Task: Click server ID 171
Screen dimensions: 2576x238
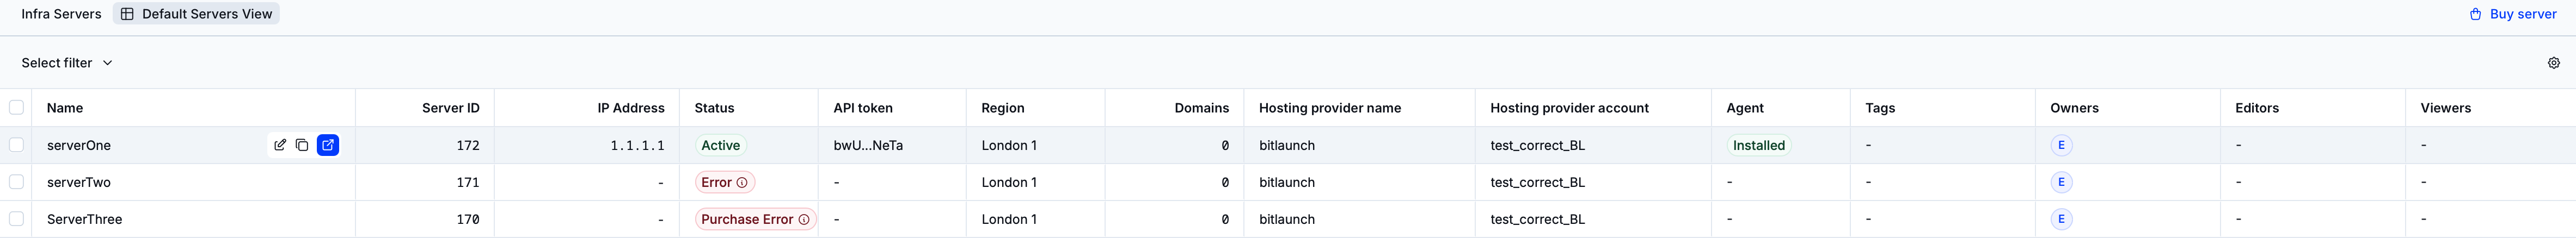Action: coord(468,182)
